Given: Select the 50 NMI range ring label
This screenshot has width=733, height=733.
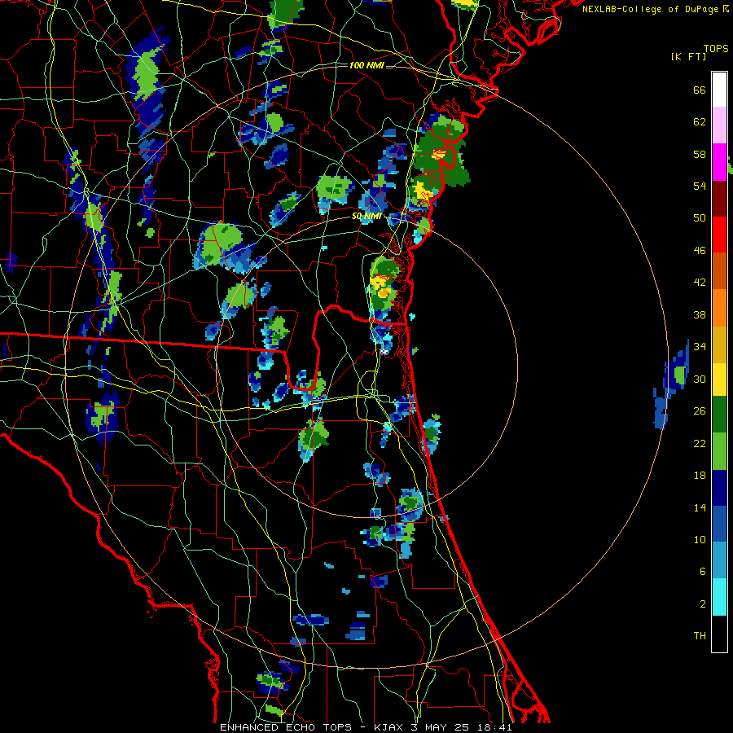Looking at the screenshot, I should click(x=366, y=217).
